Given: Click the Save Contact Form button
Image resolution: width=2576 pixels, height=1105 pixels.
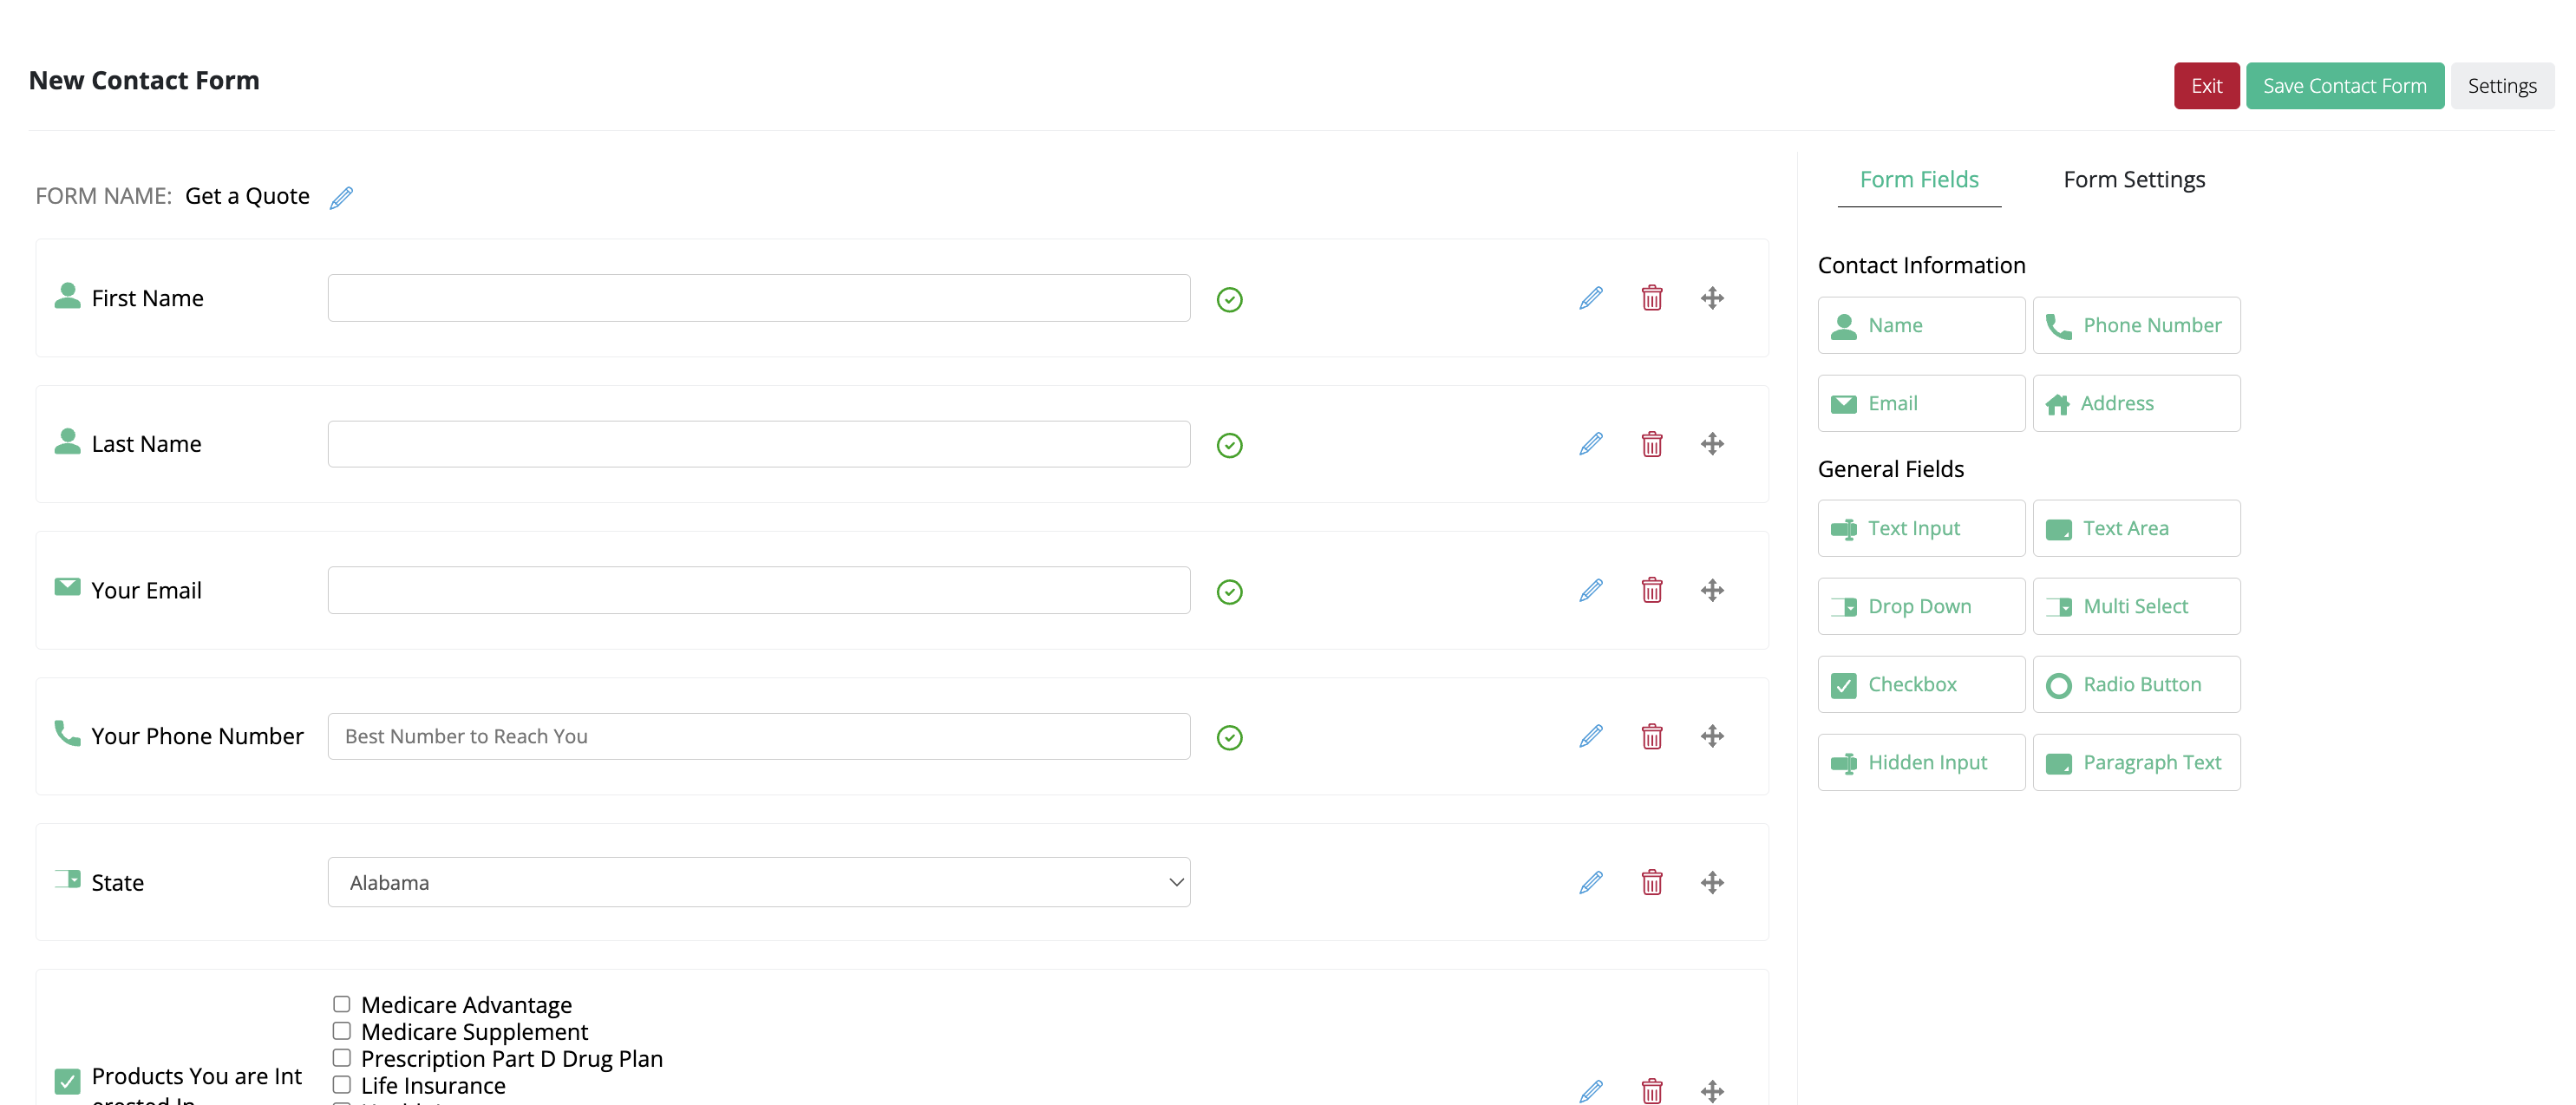Looking at the screenshot, I should tap(2343, 86).
